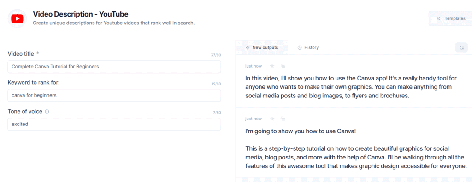Click the step-by-step tutorial output text
This screenshot has height=182, width=472.
[356, 157]
